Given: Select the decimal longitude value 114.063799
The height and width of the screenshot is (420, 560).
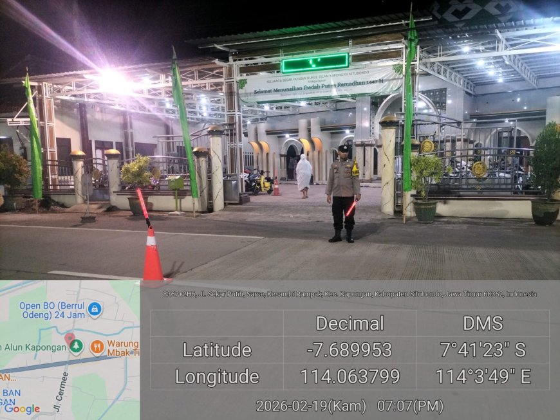Looking at the screenshot, I should click(x=350, y=376).
